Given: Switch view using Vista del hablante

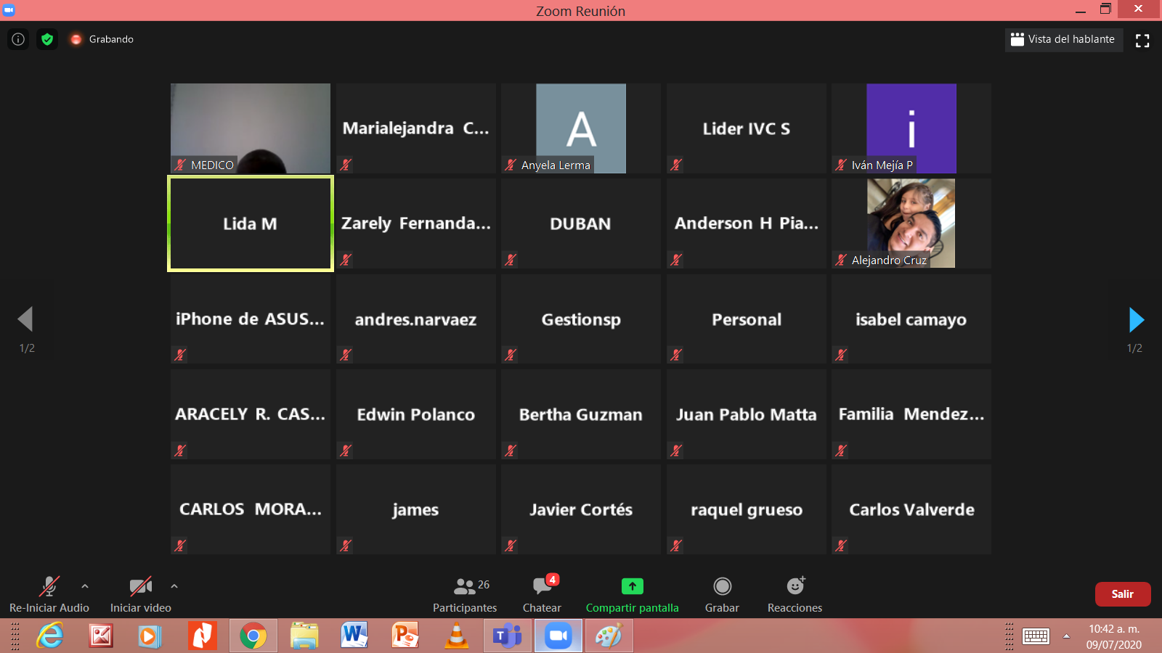Looking at the screenshot, I should tap(1063, 39).
